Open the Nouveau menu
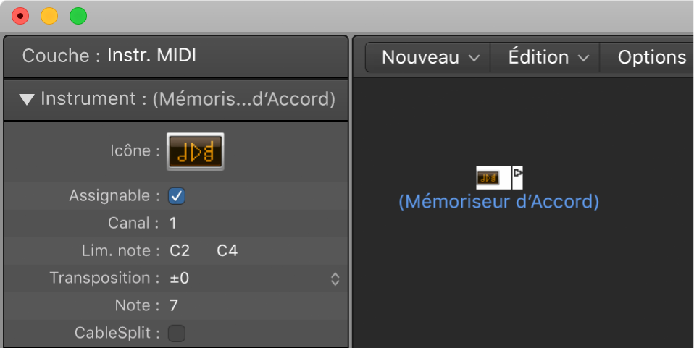This screenshot has height=348, width=694. (430, 57)
